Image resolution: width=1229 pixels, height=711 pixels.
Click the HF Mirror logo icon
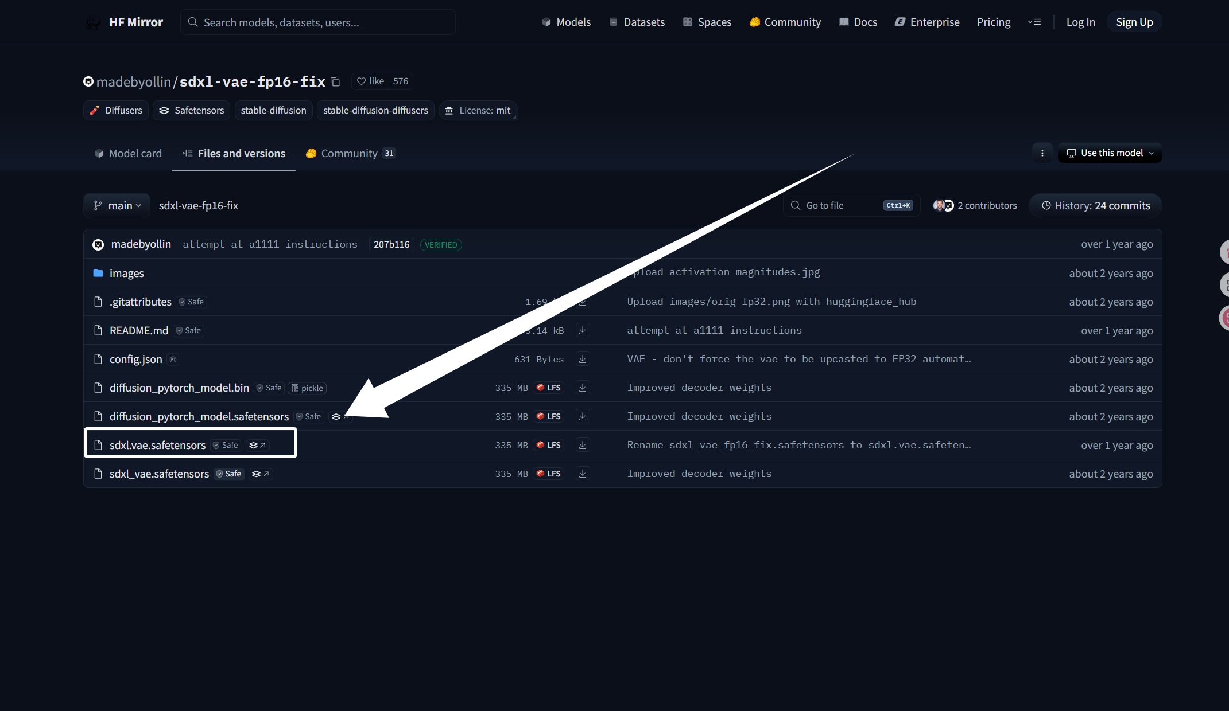tap(93, 22)
